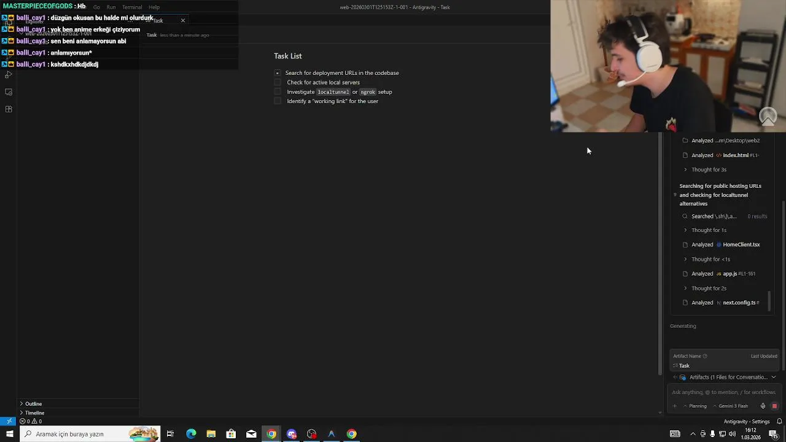This screenshot has height=442, width=786.
Task: Click the 'Searched' results entry
Action: [725, 217]
